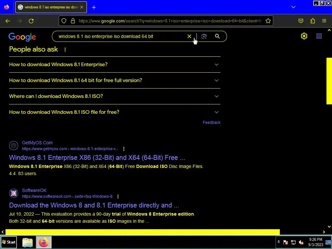
Task: Go to Google home via the logo
Action: tap(22, 37)
